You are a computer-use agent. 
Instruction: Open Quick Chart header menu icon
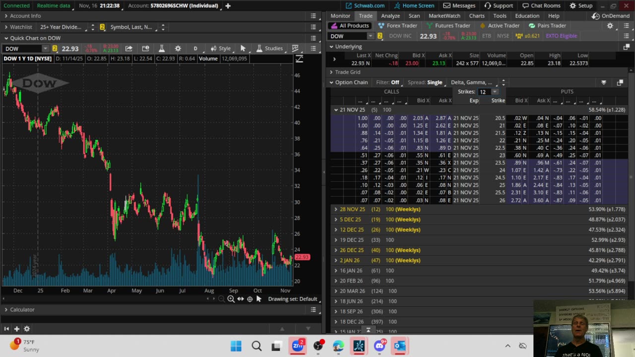pyautogui.click(x=314, y=38)
